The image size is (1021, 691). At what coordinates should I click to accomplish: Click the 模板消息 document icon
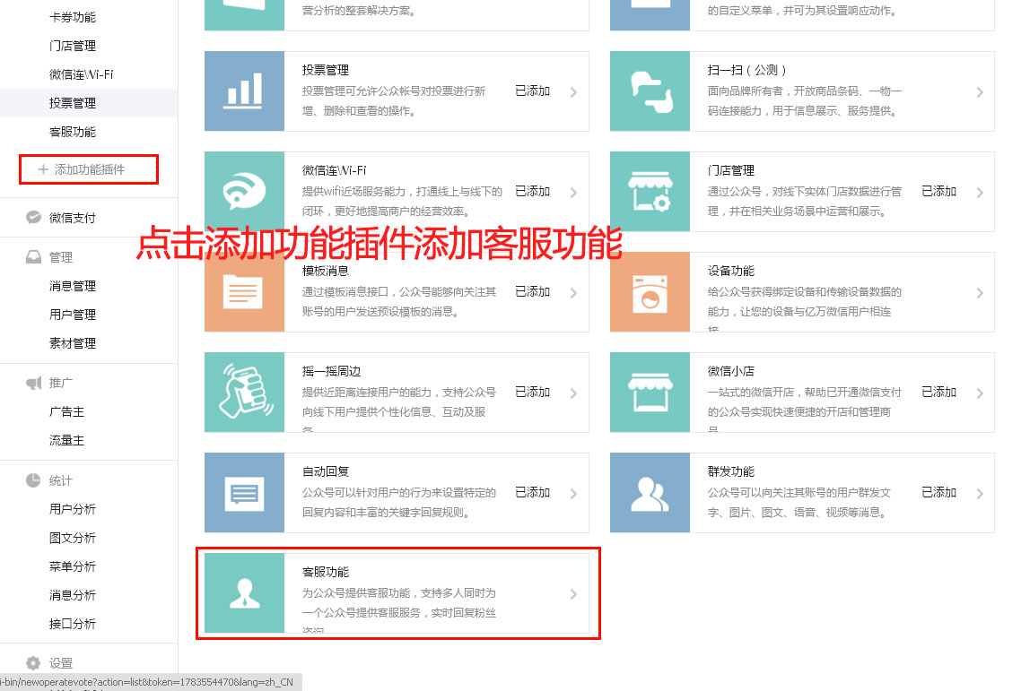pyautogui.click(x=244, y=292)
